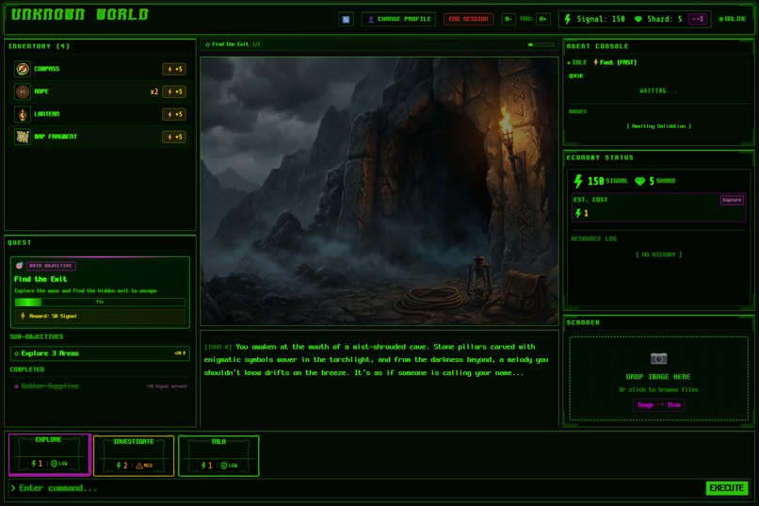Click the main objective target icon
The width and height of the screenshot is (759, 506).
20,266
